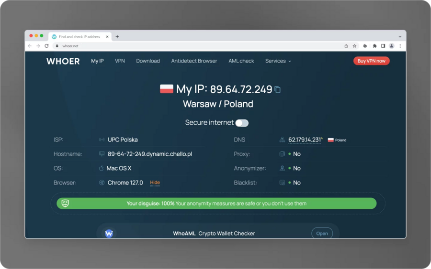Click the browser reload icon

[47, 46]
